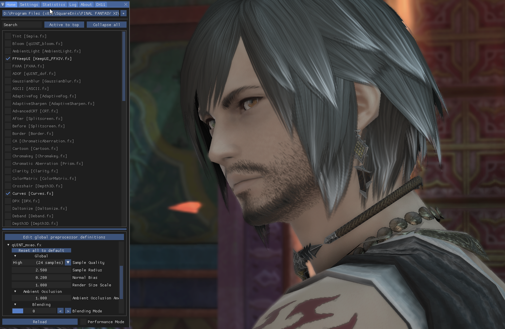Open the DX11 tab
505x329 pixels.
(100, 5)
